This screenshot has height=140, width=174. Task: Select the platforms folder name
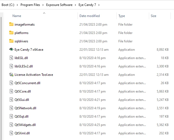coord(21,33)
